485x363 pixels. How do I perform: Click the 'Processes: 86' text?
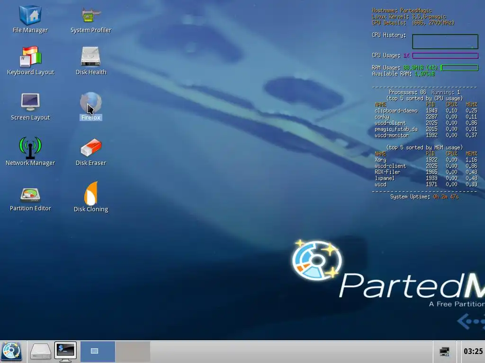point(407,92)
